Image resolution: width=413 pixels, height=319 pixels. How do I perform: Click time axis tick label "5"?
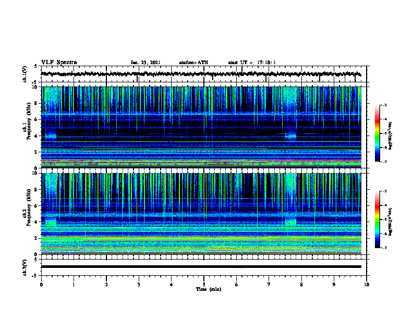pyautogui.click(x=204, y=285)
